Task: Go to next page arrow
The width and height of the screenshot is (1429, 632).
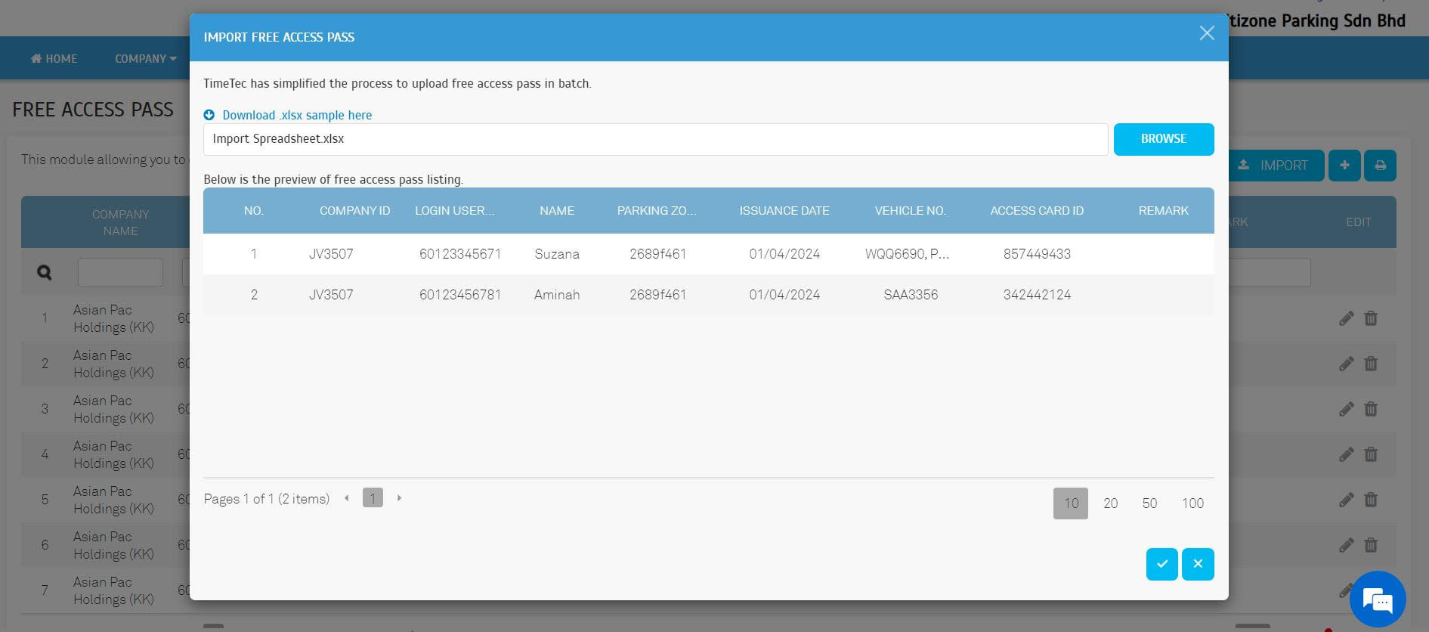Action: click(399, 498)
